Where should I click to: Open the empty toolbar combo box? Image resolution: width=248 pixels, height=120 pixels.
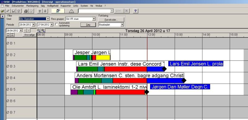[x=112, y=11]
